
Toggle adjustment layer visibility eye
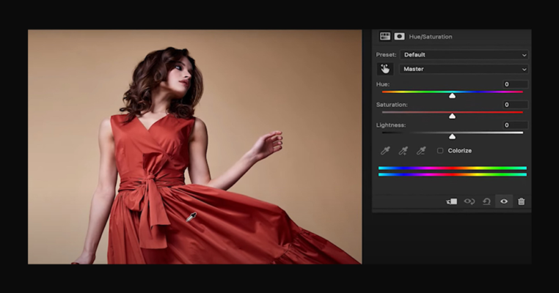click(504, 201)
